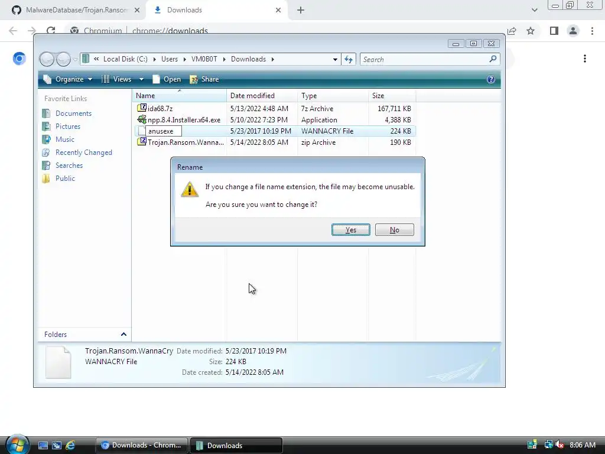Open Chromium tab search chevron
The image size is (605, 454).
pos(534,10)
